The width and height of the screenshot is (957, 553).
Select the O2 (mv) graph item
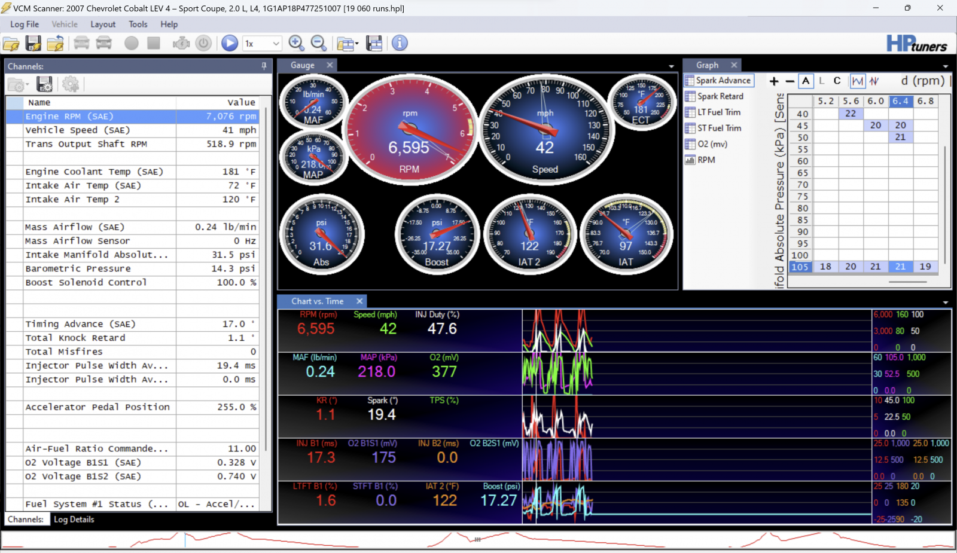tap(706, 144)
